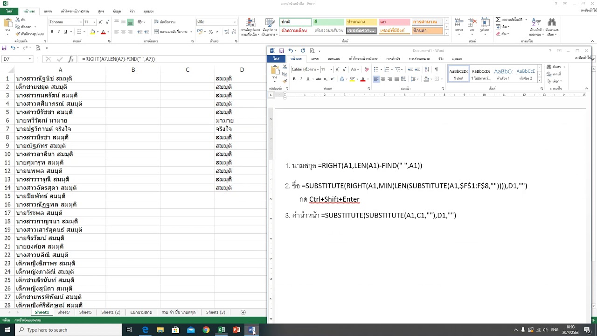Click Wrap Text button in Excel
Image resolution: width=597 pixels, height=336 pixels.
(x=165, y=22)
